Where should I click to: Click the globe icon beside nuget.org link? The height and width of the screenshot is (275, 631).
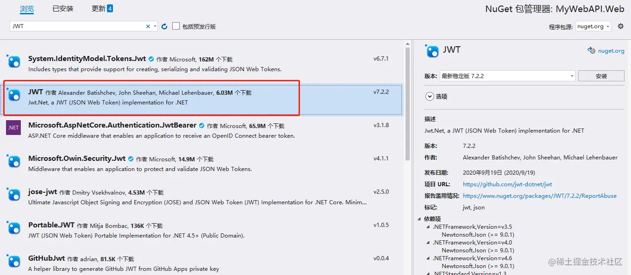[591, 51]
